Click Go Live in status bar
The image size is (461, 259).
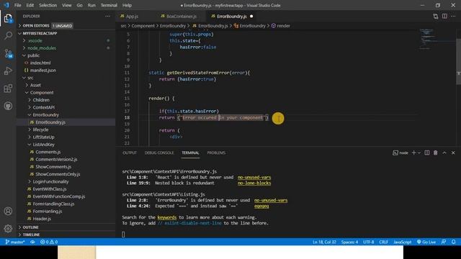(x=426, y=242)
